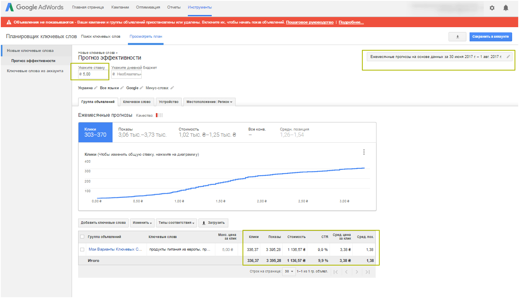This screenshot has height=298, width=519.
Task: Open Главная страница in top navigation
Action: pos(88,7)
